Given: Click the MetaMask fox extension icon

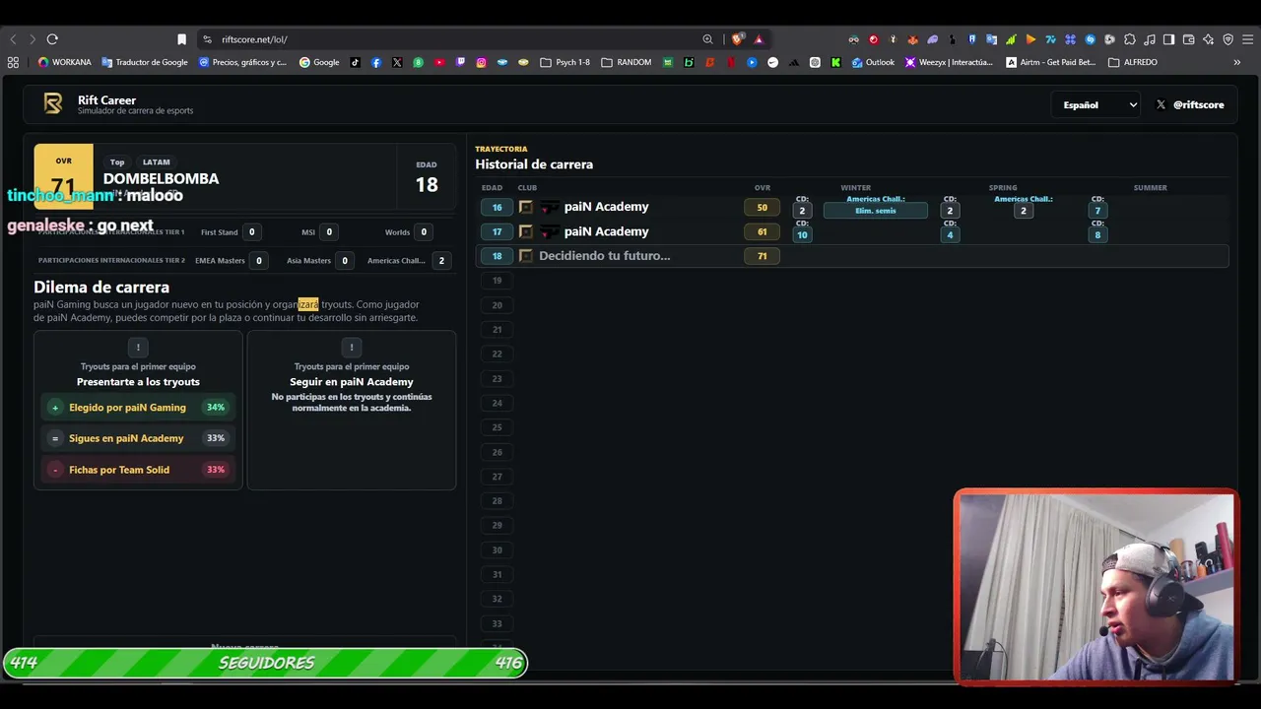Looking at the screenshot, I should (x=912, y=39).
